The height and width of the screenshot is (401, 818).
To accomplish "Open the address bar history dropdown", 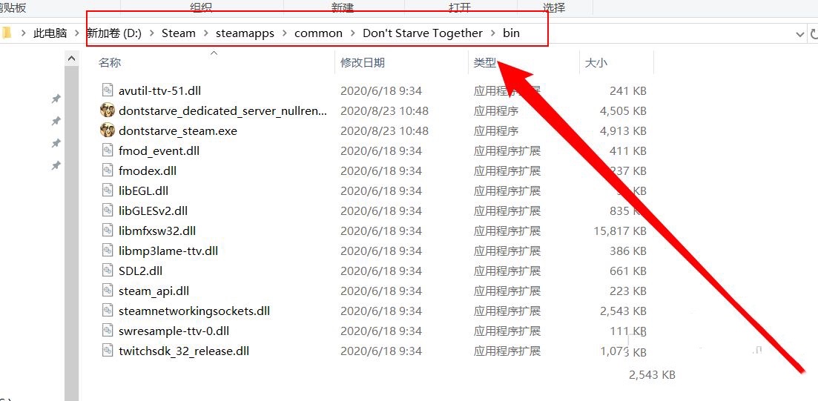I will 799,34.
